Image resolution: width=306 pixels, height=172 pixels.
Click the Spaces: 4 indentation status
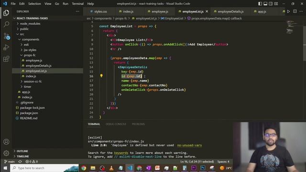pyautogui.click(x=223, y=161)
